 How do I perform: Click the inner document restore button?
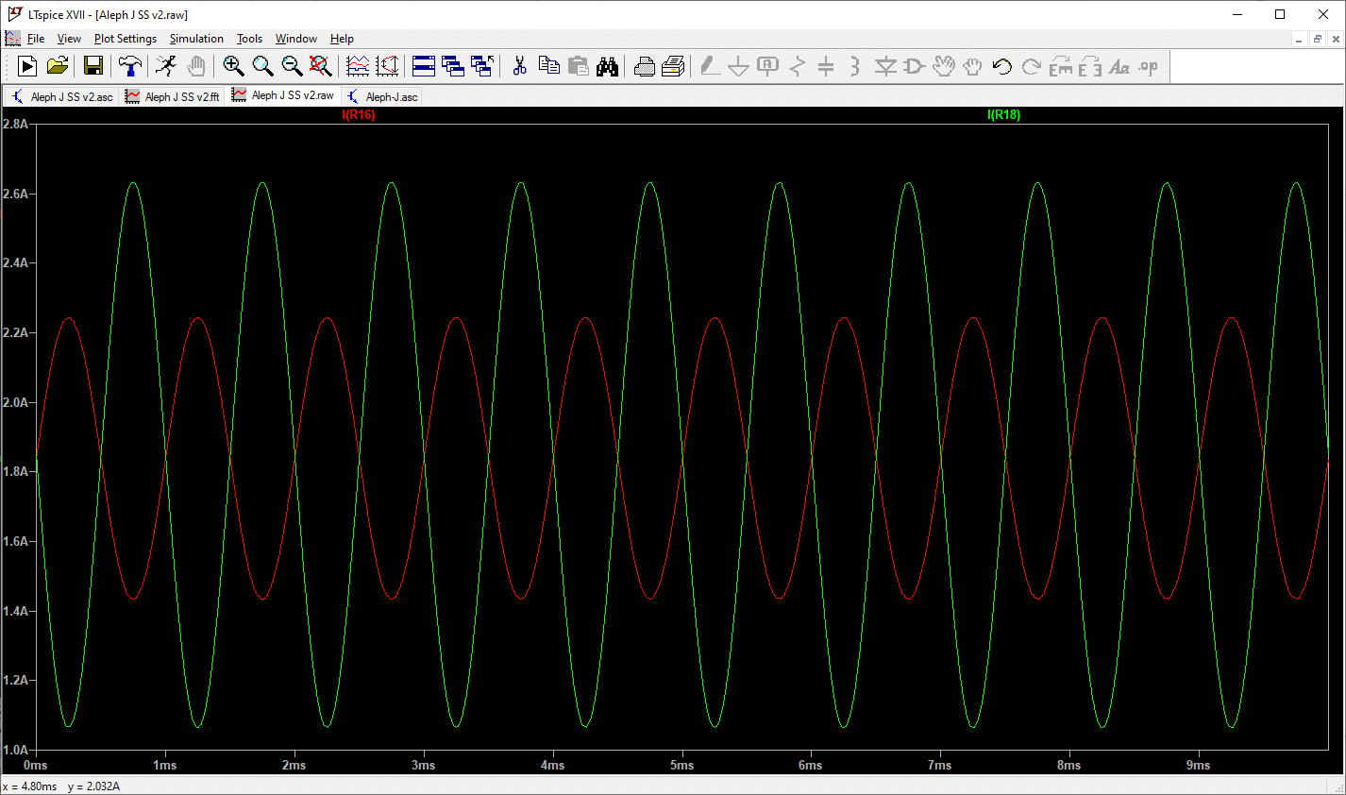click(x=1318, y=39)
